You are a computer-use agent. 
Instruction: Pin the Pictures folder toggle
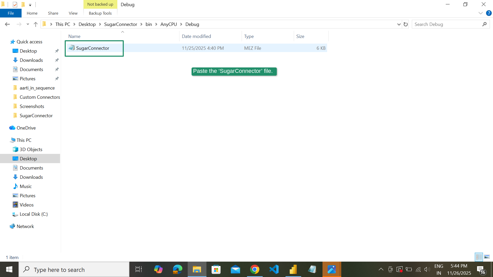coord(57,78)
